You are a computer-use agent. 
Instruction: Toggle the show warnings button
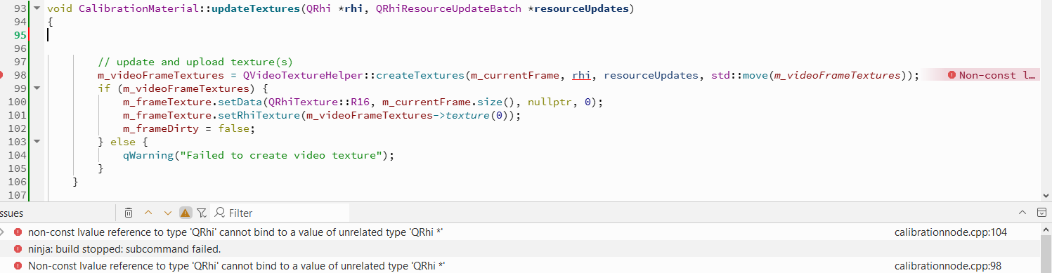[x=186, y=213]
